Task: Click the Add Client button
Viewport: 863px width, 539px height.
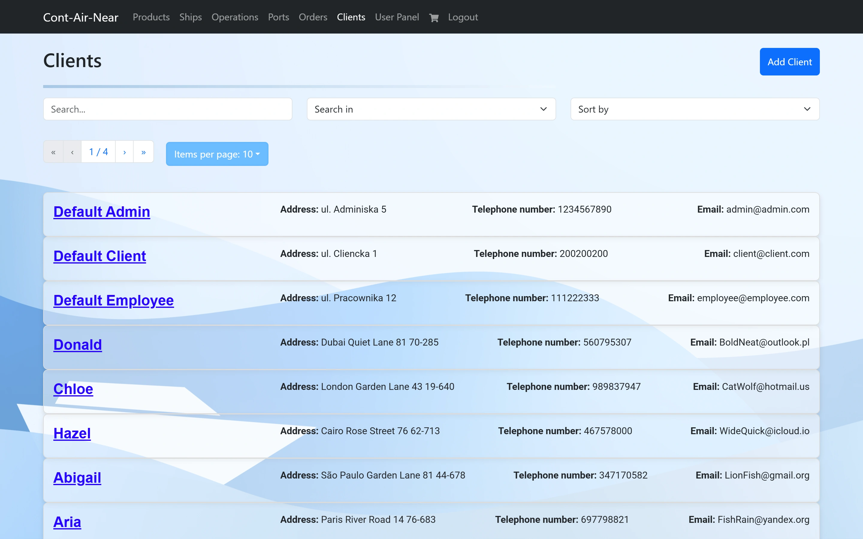Action: [x=790, y=62]
